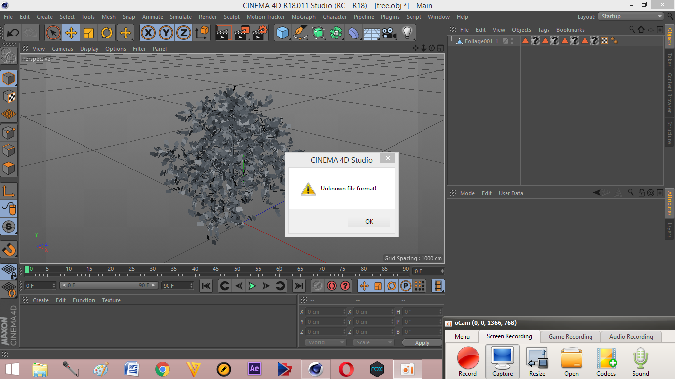Toggle Foliage001_1 editor visibility dots
The width and height of the screenshot is (675, 379).
click(x=512, y=41)
